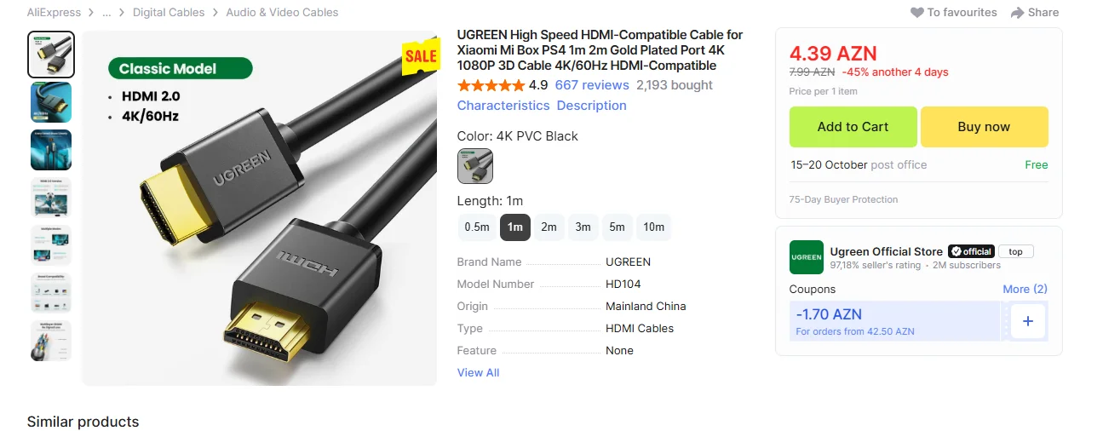Image resolution: width=1103 pixels, height=431 pixels.
Task: Open the 667 reviews link
Action: coord(591,85)
